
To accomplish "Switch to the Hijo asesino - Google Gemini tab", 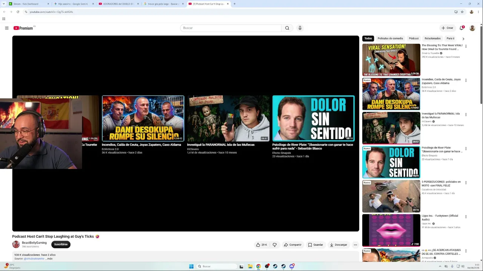I will 74,4.
